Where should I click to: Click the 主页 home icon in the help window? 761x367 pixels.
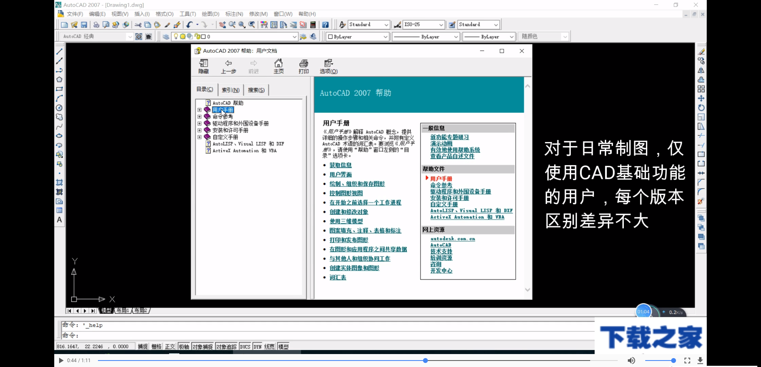[x=278, y=66]
